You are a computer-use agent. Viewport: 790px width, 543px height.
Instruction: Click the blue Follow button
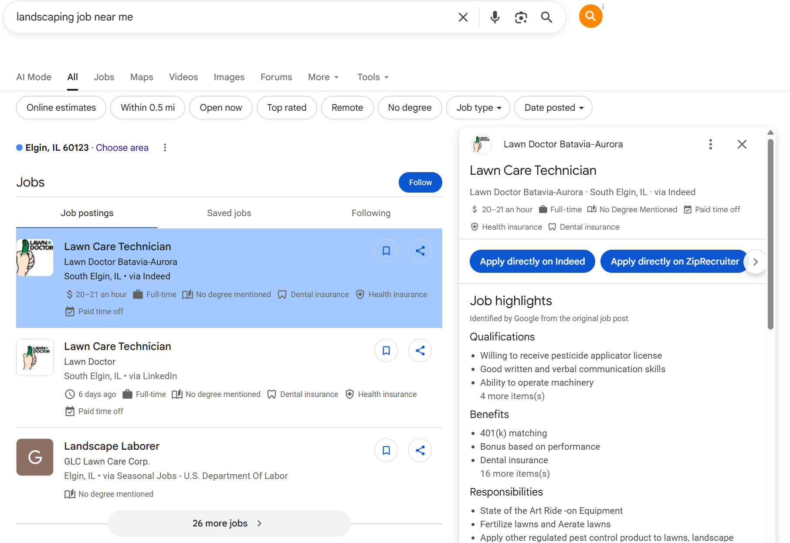[420, 183]
